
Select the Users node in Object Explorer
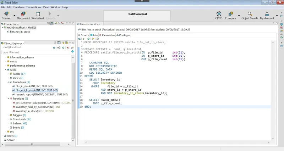click(11, 136)
